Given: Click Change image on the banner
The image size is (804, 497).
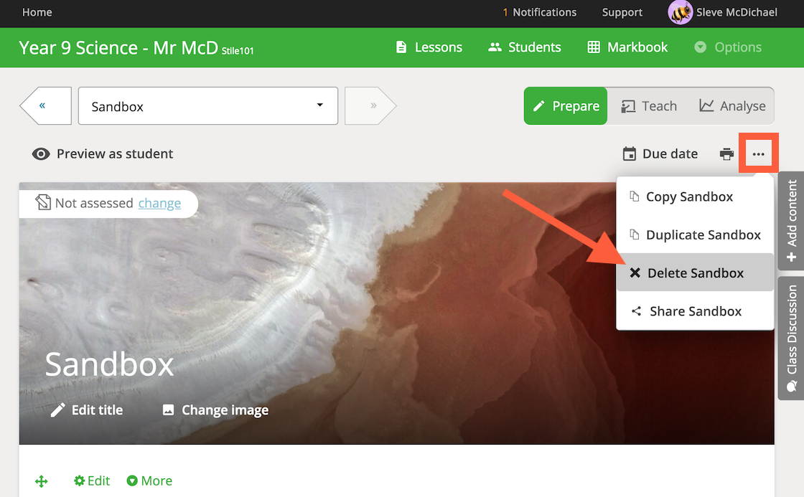Looking at the screenshot, I should point(215,410).
